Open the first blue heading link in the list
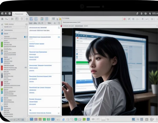This screenshot has height=123, width=158. (x=38, y=27)
